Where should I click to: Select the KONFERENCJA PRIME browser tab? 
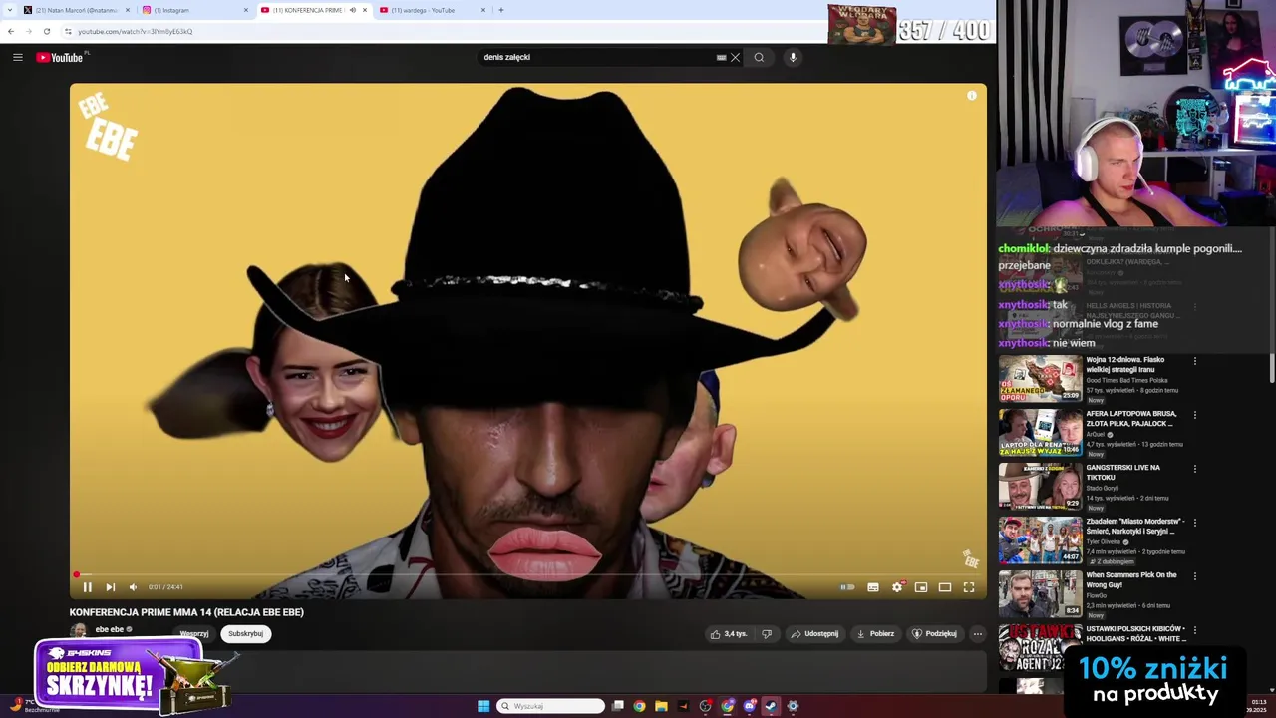[x=313, y=10]
